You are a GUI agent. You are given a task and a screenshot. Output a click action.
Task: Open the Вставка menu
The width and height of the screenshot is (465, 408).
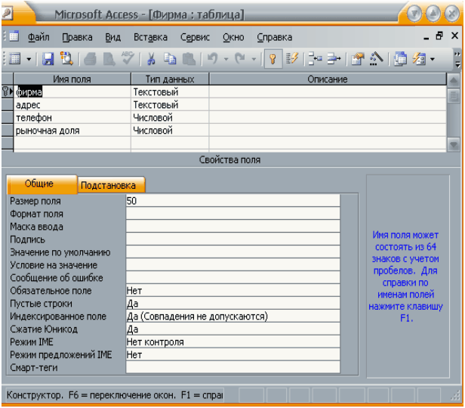[150, 37]
